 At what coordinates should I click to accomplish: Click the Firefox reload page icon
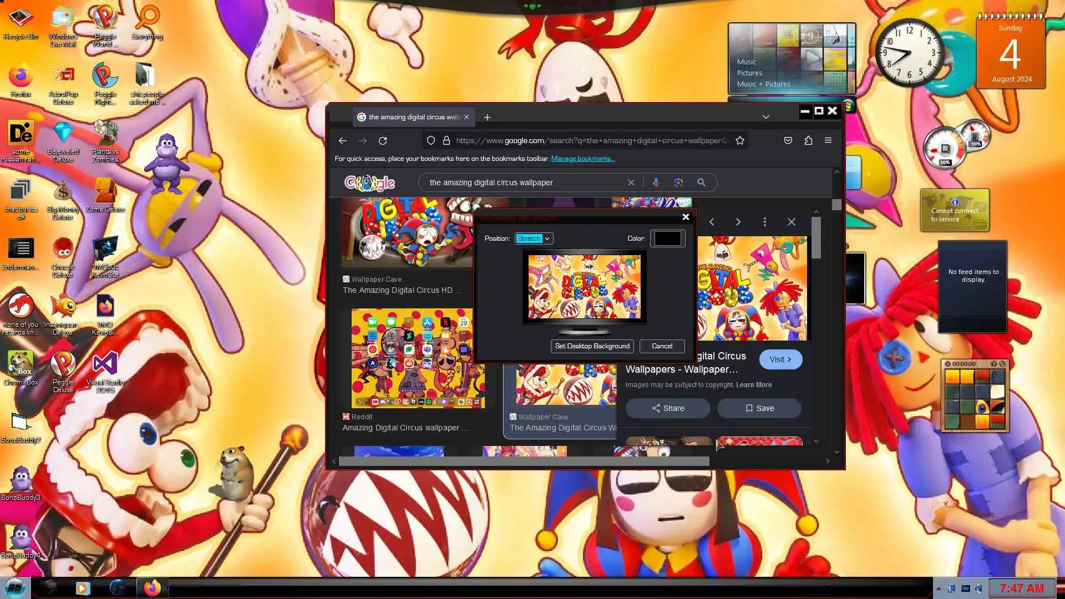point(383,141)
